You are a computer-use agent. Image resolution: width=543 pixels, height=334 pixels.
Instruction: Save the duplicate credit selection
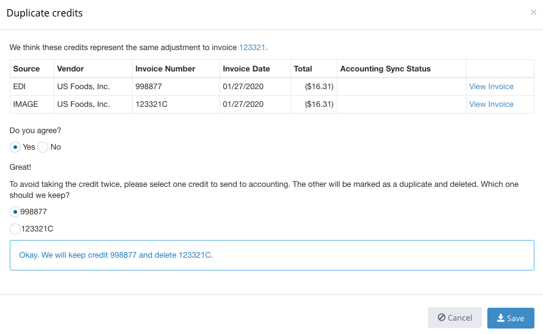click(x=511, y=318)
